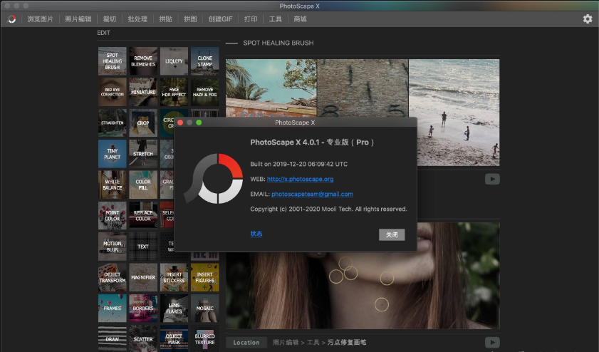
Task: Open the Frames tile
Action: point(113,308)
